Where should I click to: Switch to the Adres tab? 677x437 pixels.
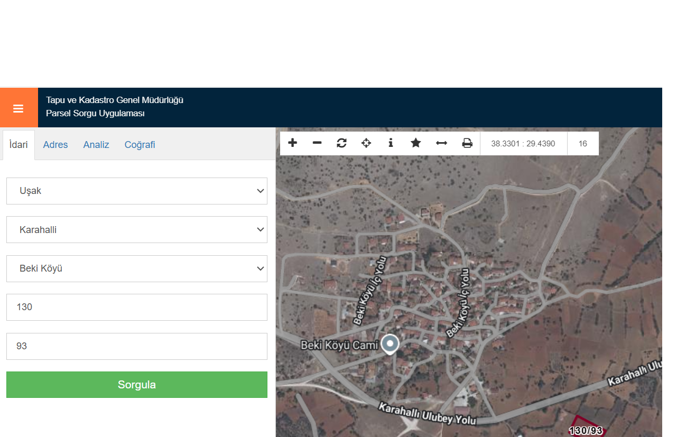pyautogui.click(x=55, y=145)
